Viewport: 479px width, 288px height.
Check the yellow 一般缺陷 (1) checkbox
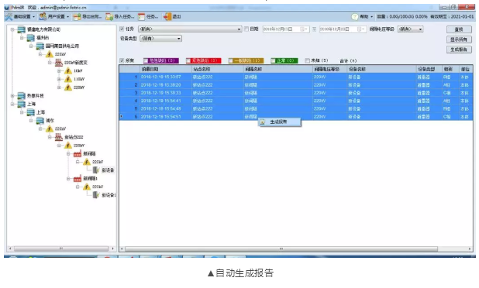click(x=231, y=60)
